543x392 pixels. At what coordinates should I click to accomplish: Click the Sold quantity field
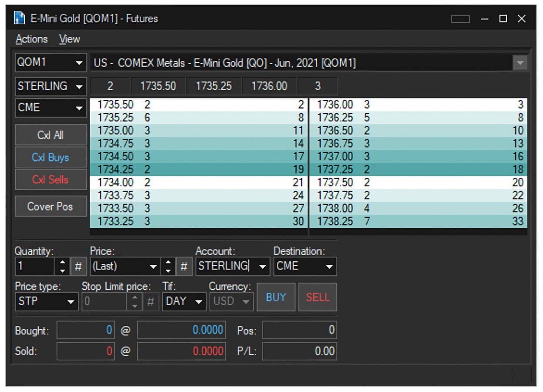click(x=86, y=351)
